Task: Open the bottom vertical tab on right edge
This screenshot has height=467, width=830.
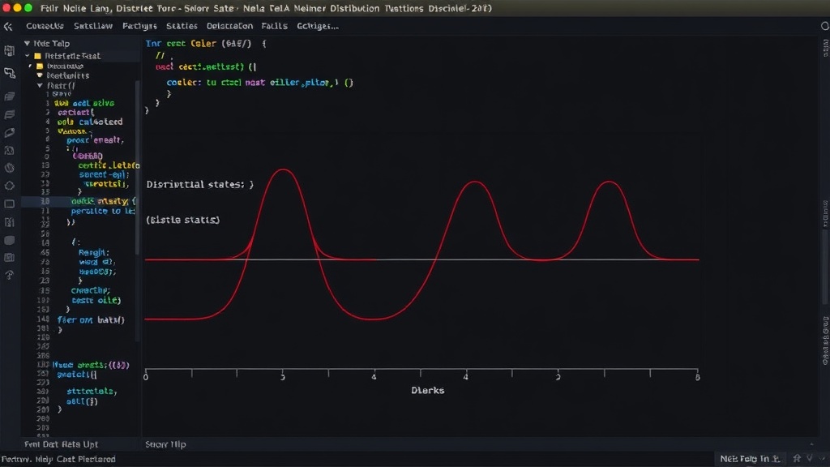Action: coord(826,341)
